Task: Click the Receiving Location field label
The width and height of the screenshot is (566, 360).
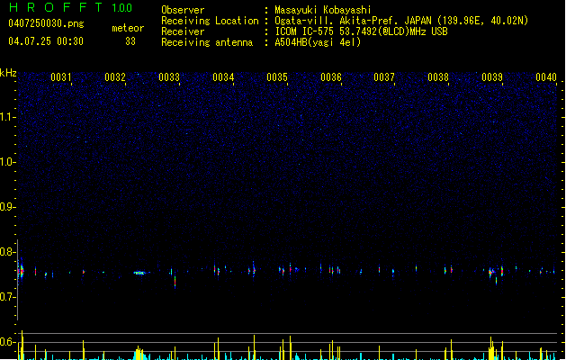Action: [210, 21]
